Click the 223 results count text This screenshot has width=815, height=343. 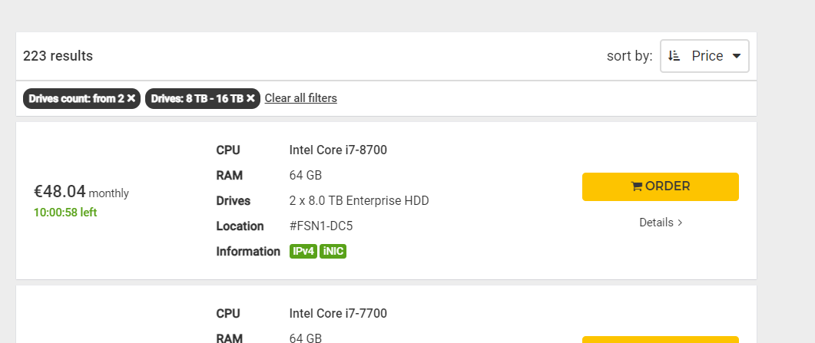[58, 56]
